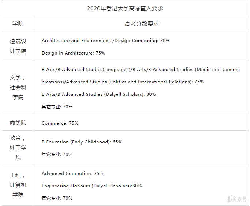This screenshot has width=250, height=206.
Task: Click the 建筑设计学院 row label
Action: pos(18,46)
